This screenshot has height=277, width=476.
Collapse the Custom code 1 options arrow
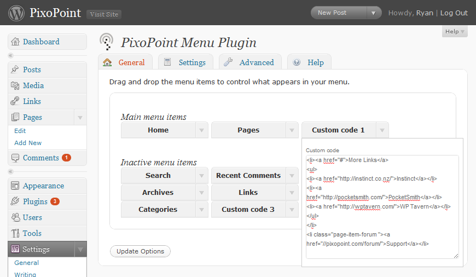pos(382,130)
